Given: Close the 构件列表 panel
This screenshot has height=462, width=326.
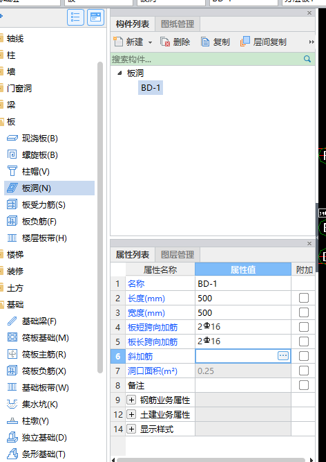Looking at the screenshot, I should point(309,12).
